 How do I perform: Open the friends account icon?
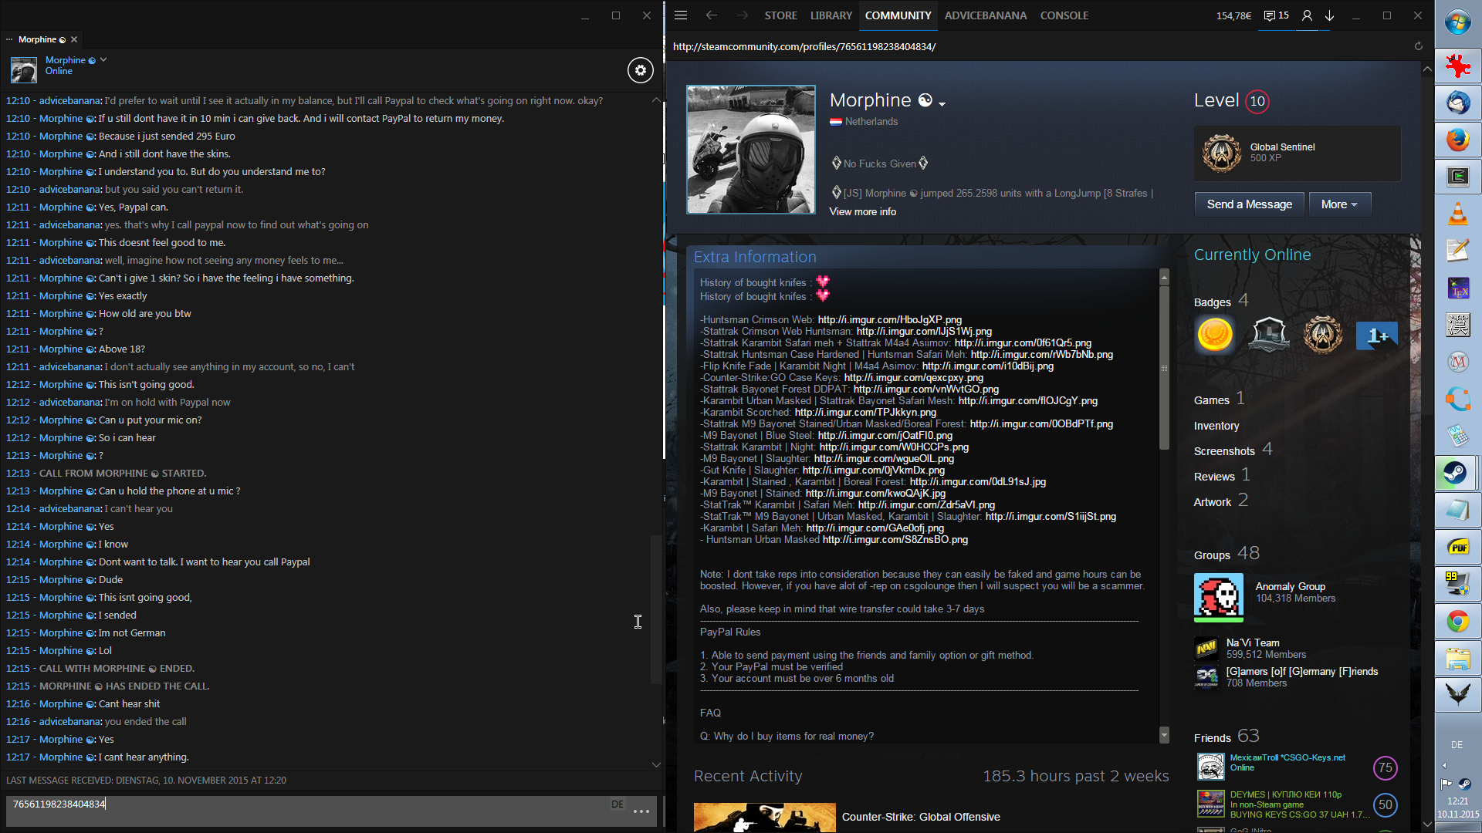[x=1306, y=15]
